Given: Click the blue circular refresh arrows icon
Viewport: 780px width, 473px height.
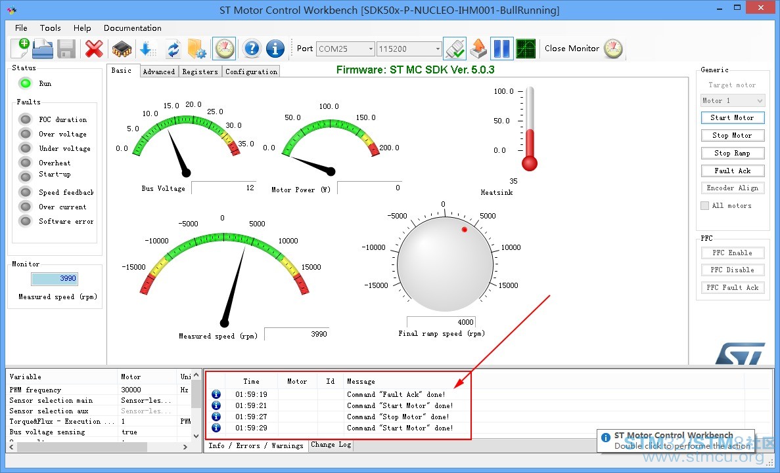Looking at the screenshot, I should [x=173, y=49].
